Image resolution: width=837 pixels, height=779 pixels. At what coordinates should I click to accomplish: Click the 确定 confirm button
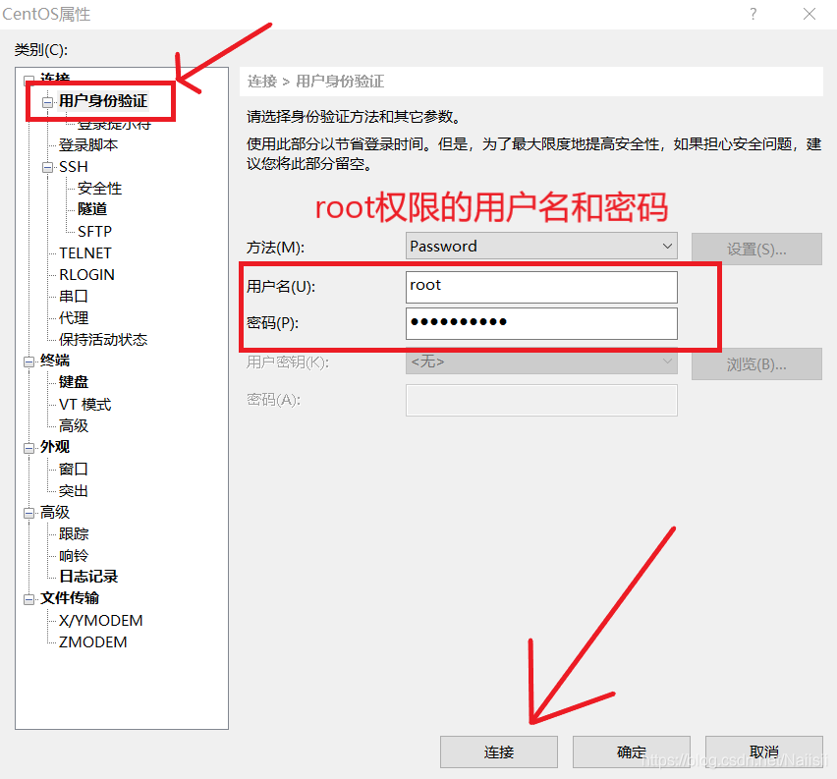tap(631, 751)
